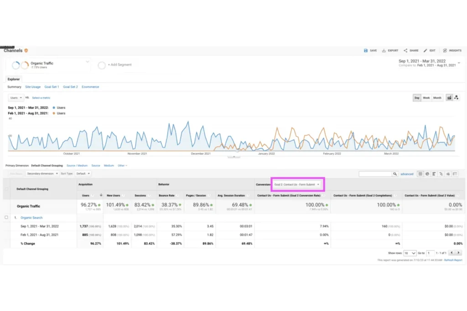Click the Export icon in header

point(384,51)
